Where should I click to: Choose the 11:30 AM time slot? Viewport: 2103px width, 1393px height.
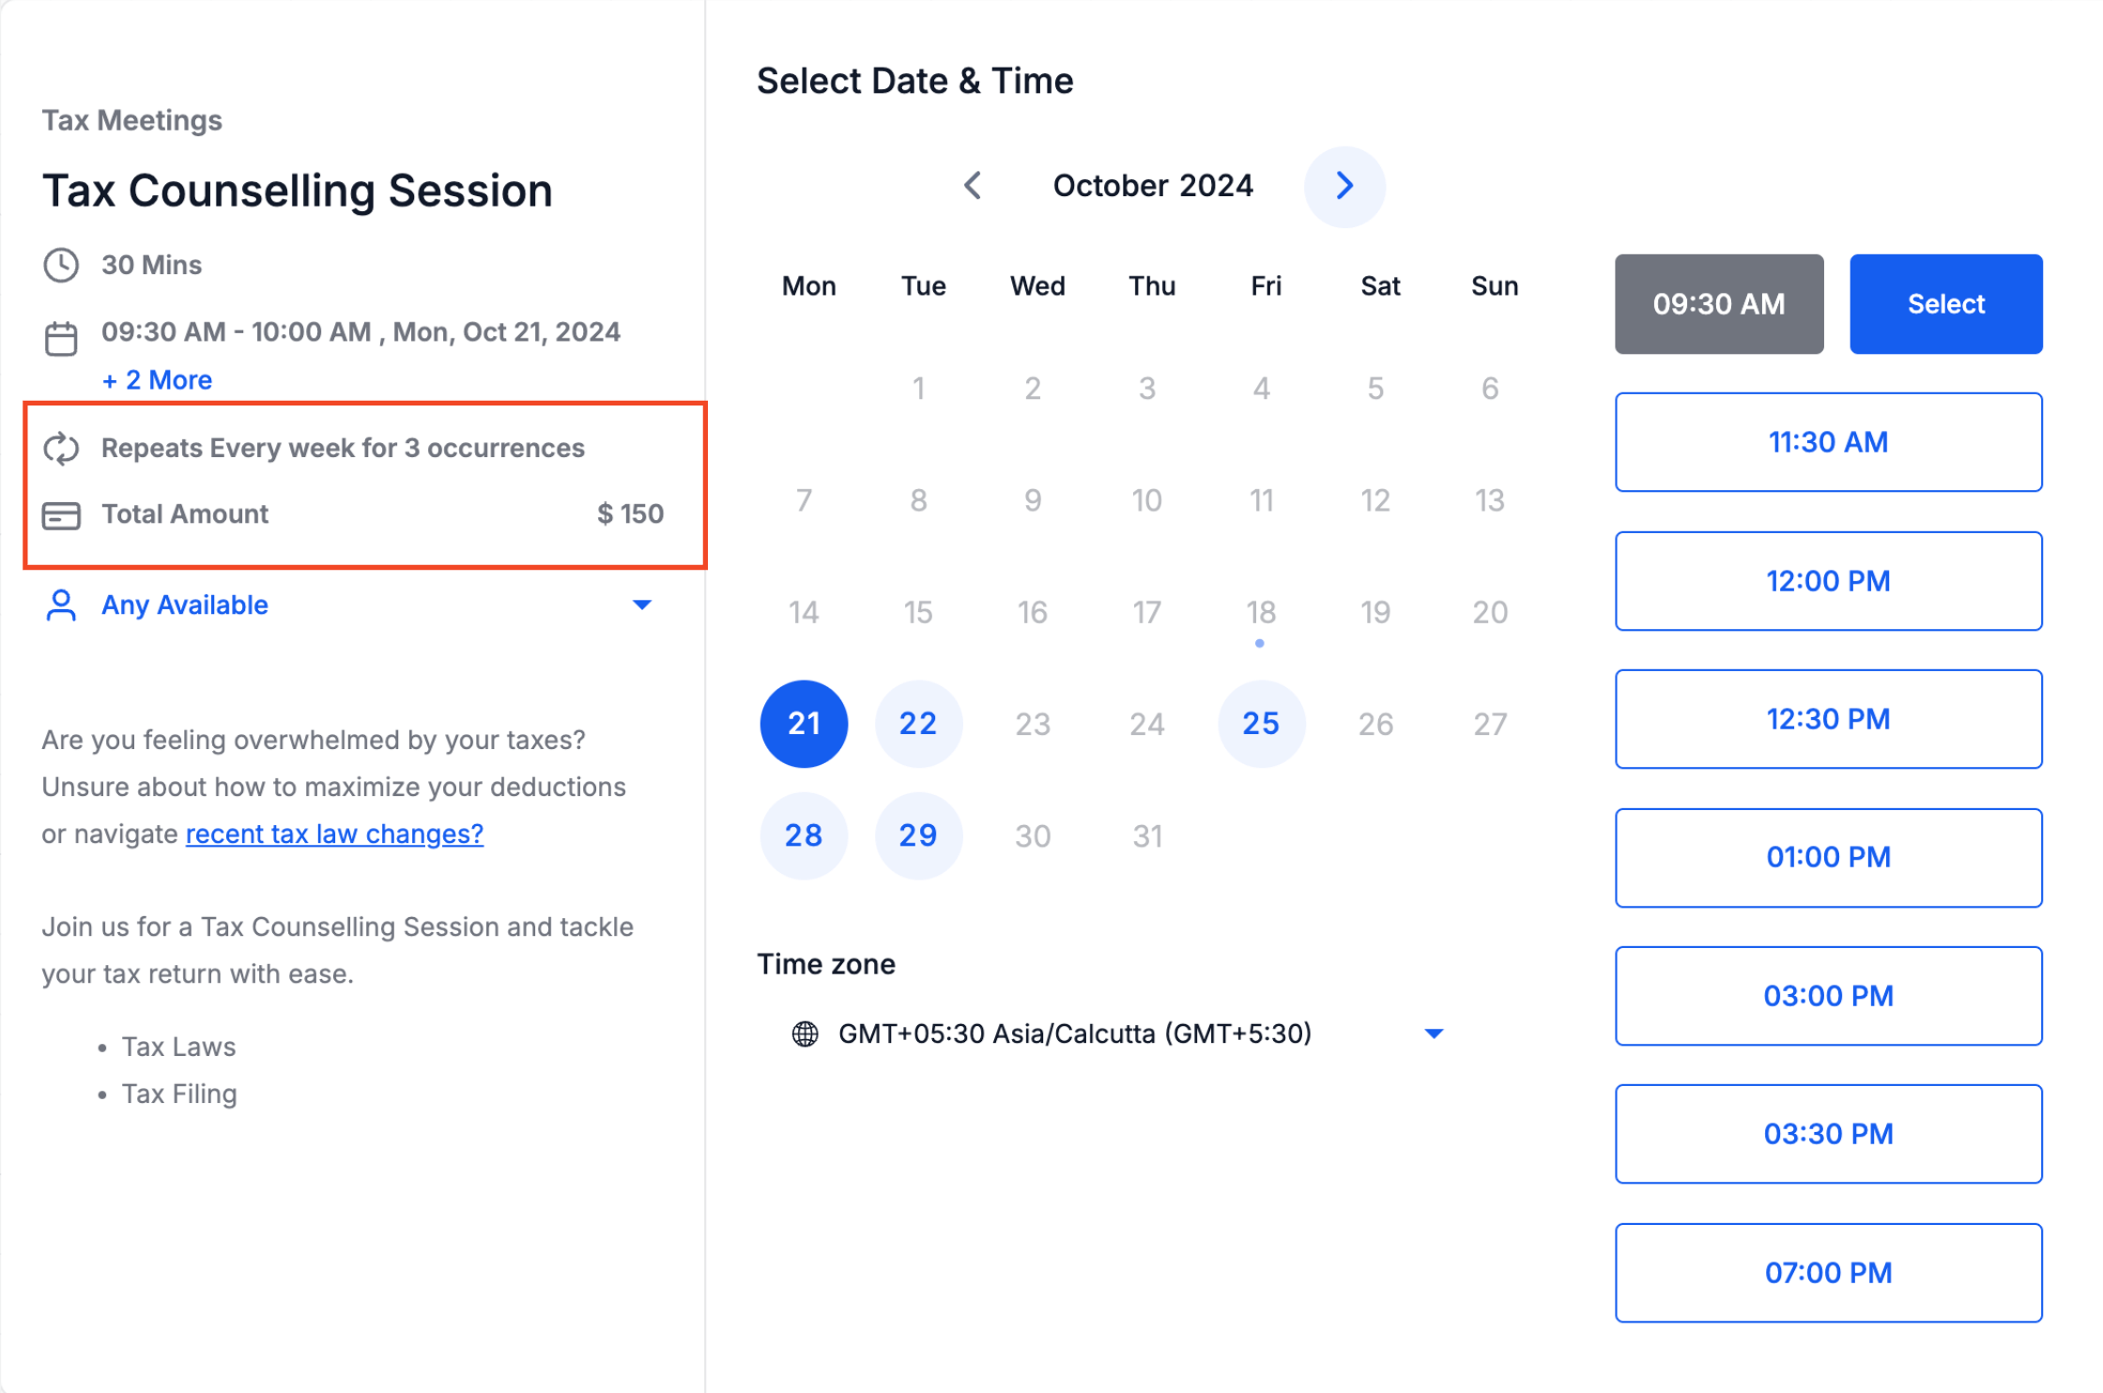[1828, 442]
